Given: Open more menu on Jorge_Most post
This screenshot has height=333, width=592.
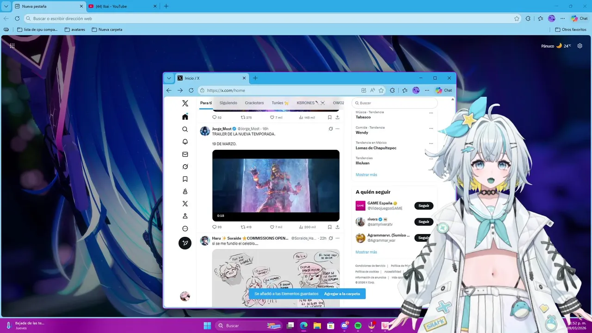Looking at the screenshot, I should pos(338,129).
